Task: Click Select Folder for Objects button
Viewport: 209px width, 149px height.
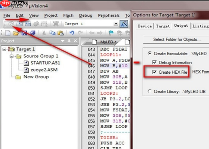Action: pos(177,40)
